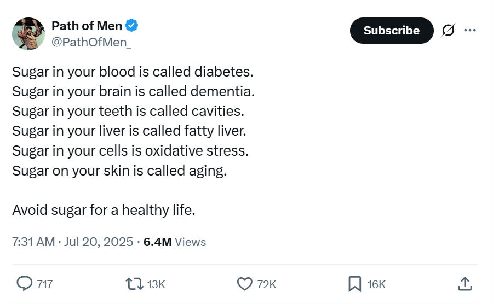
Task: View the 6.4M Views analytics
Action: (x=174, y=242)
